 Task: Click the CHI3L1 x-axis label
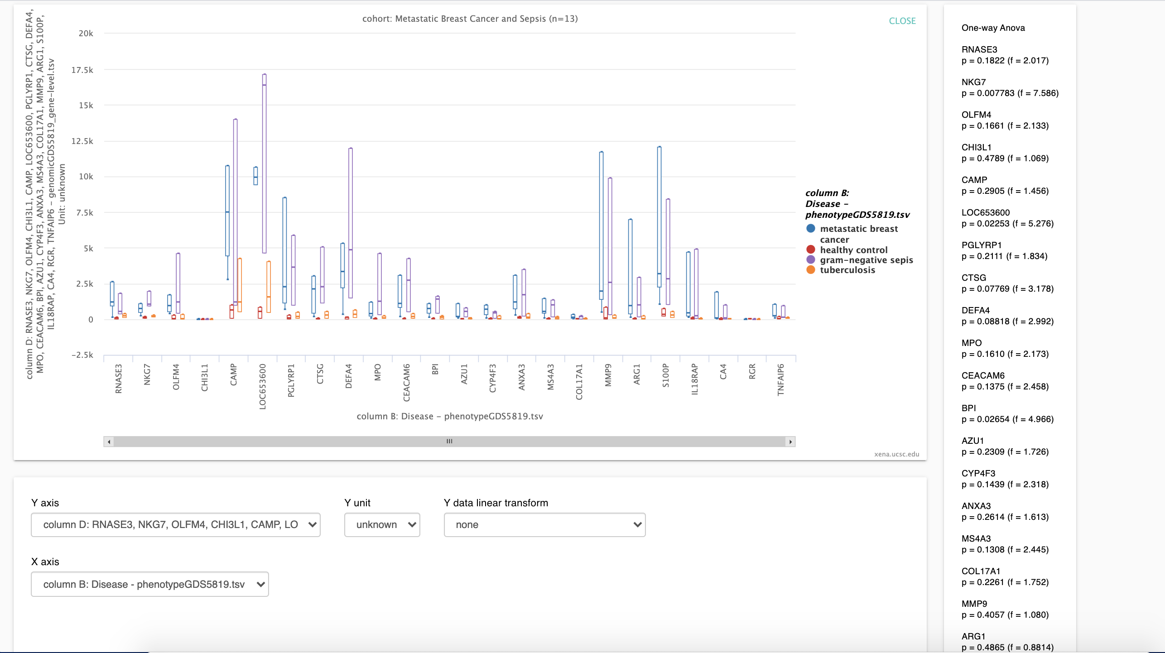pos(205,377)
